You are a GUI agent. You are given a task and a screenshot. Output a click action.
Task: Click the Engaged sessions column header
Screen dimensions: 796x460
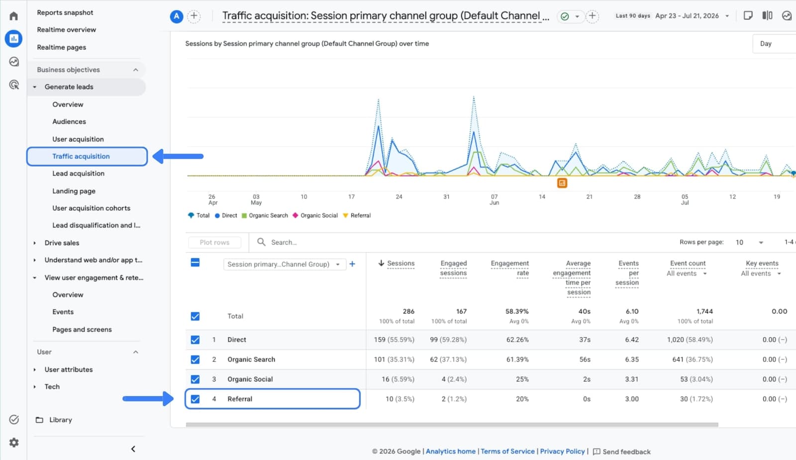pos(453,268)
